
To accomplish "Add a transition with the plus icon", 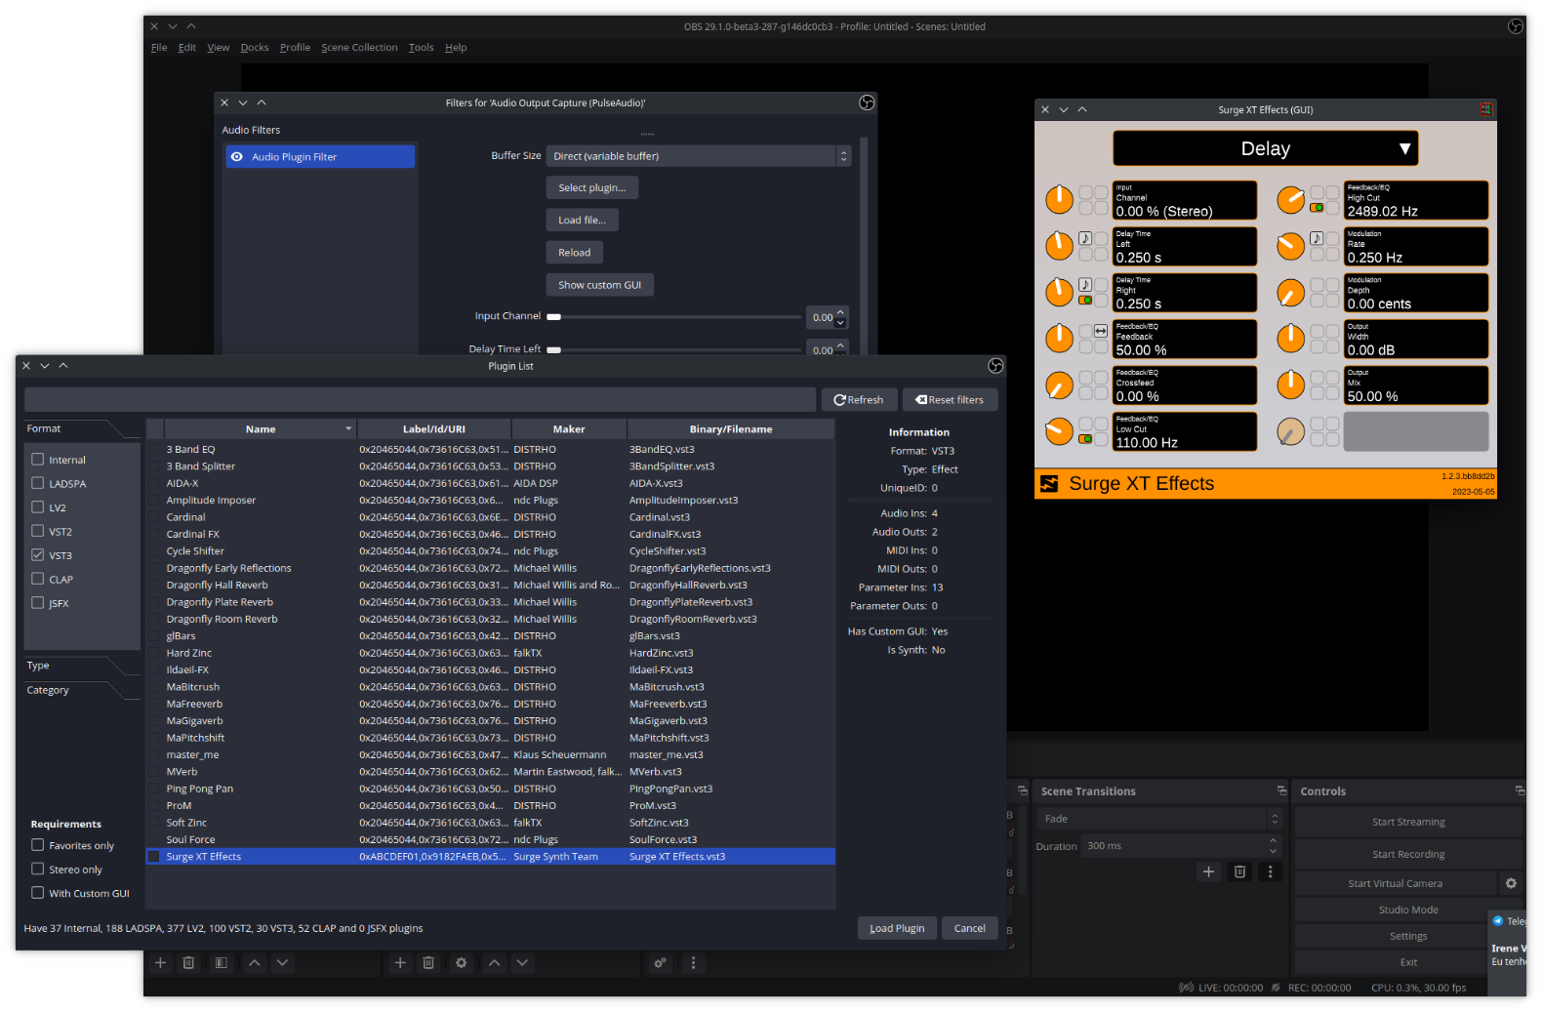I will [1208, 871].
